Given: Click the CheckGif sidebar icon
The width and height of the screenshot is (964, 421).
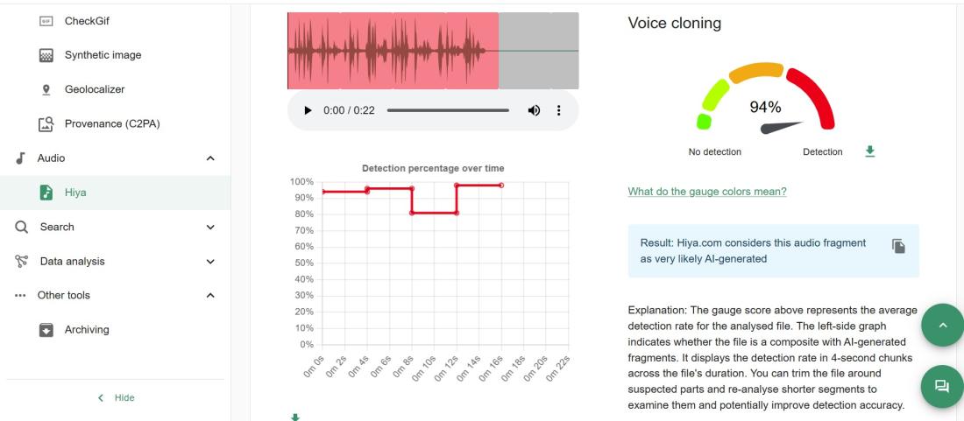Looking at the screenshot, I should (x=47, y=21).
